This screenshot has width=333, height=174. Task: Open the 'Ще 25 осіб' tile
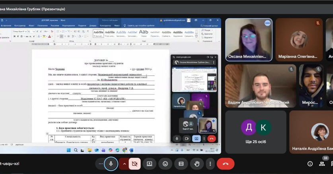[x=255, y=131]
